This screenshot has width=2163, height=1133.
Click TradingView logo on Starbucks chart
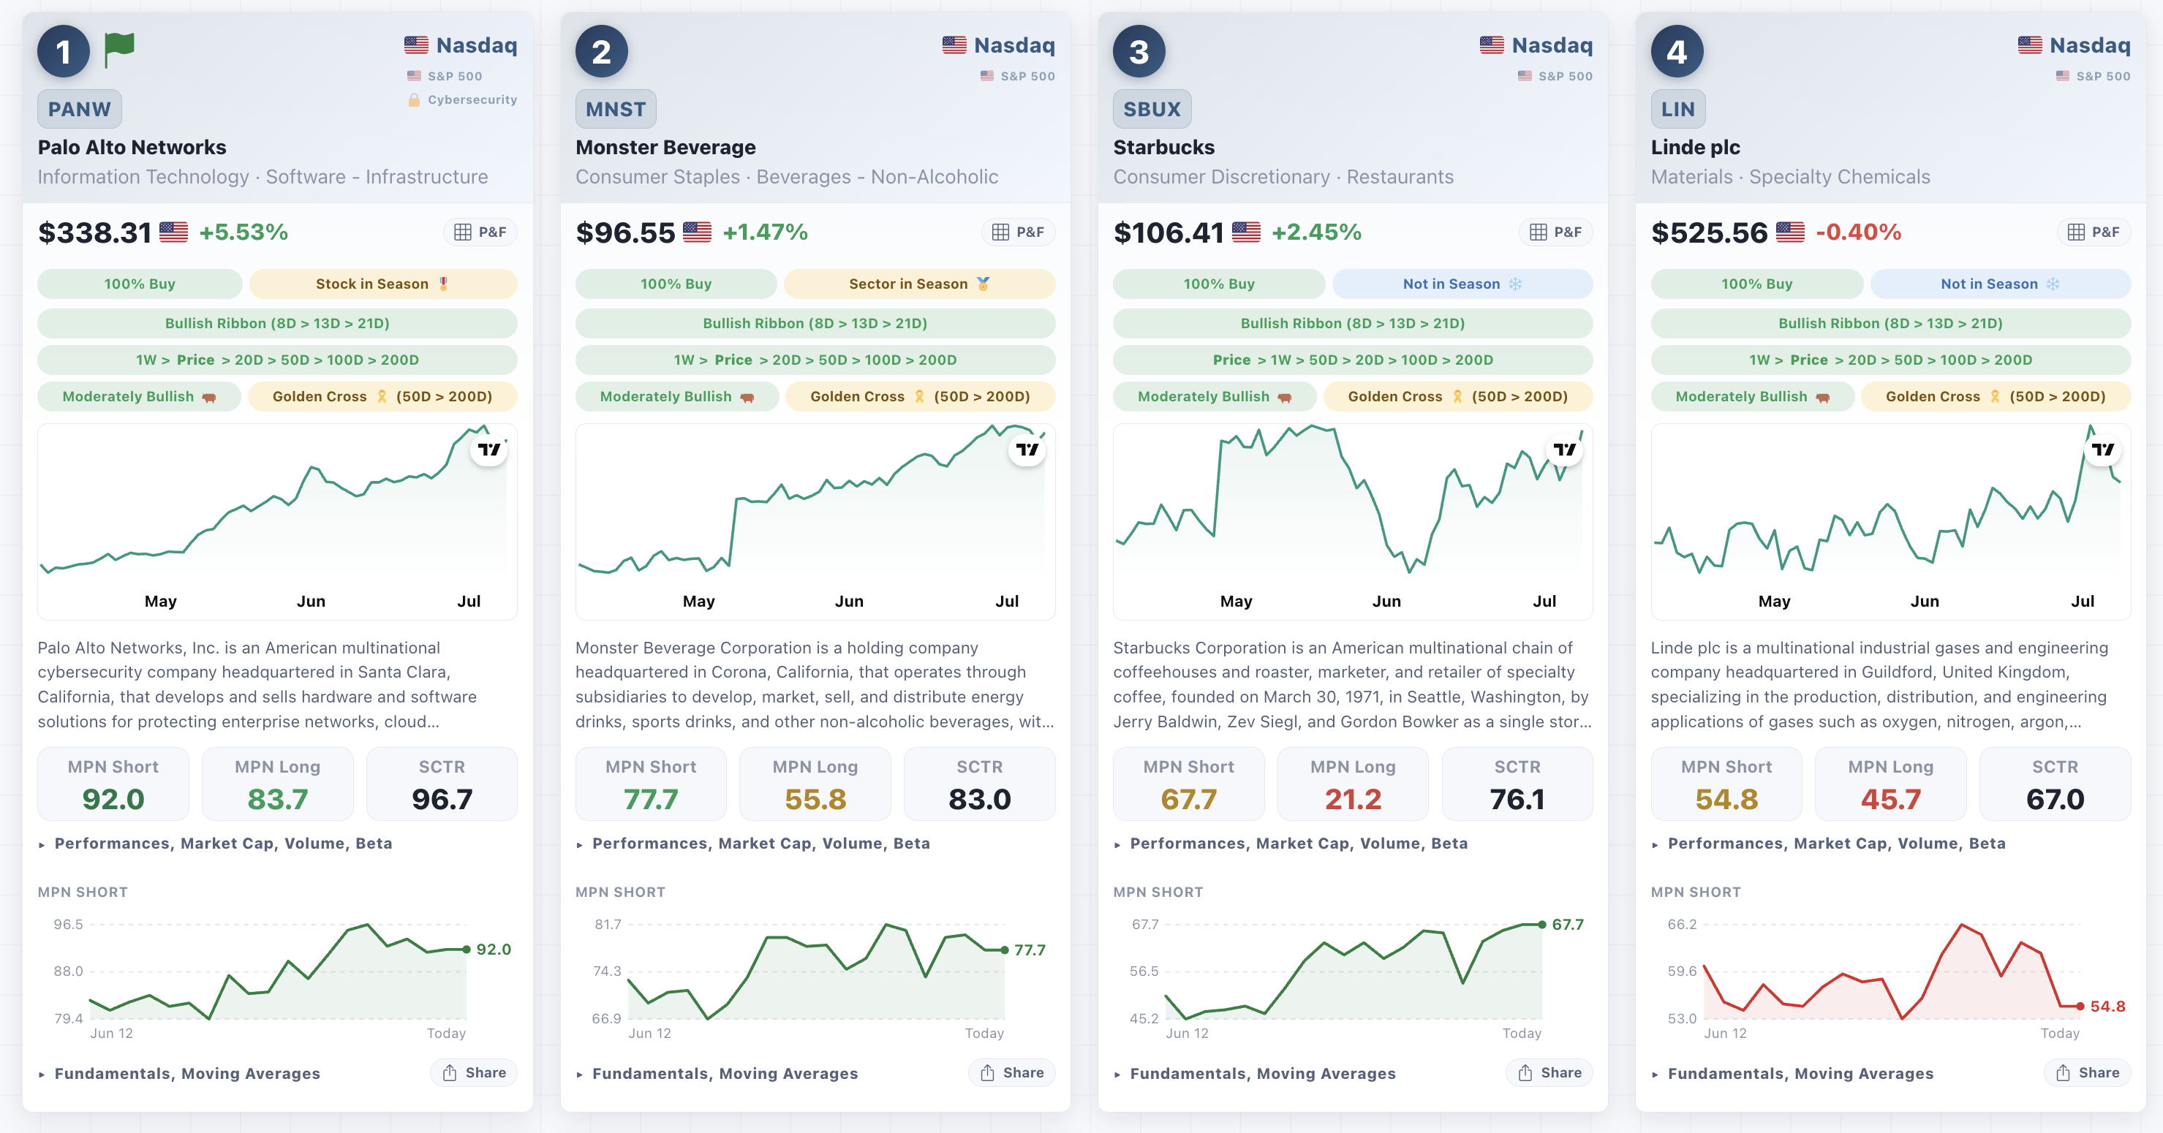(x=1564, y=450)
